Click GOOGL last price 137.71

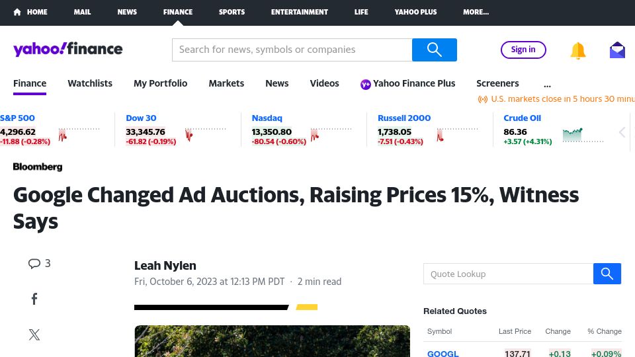(517, 353)
